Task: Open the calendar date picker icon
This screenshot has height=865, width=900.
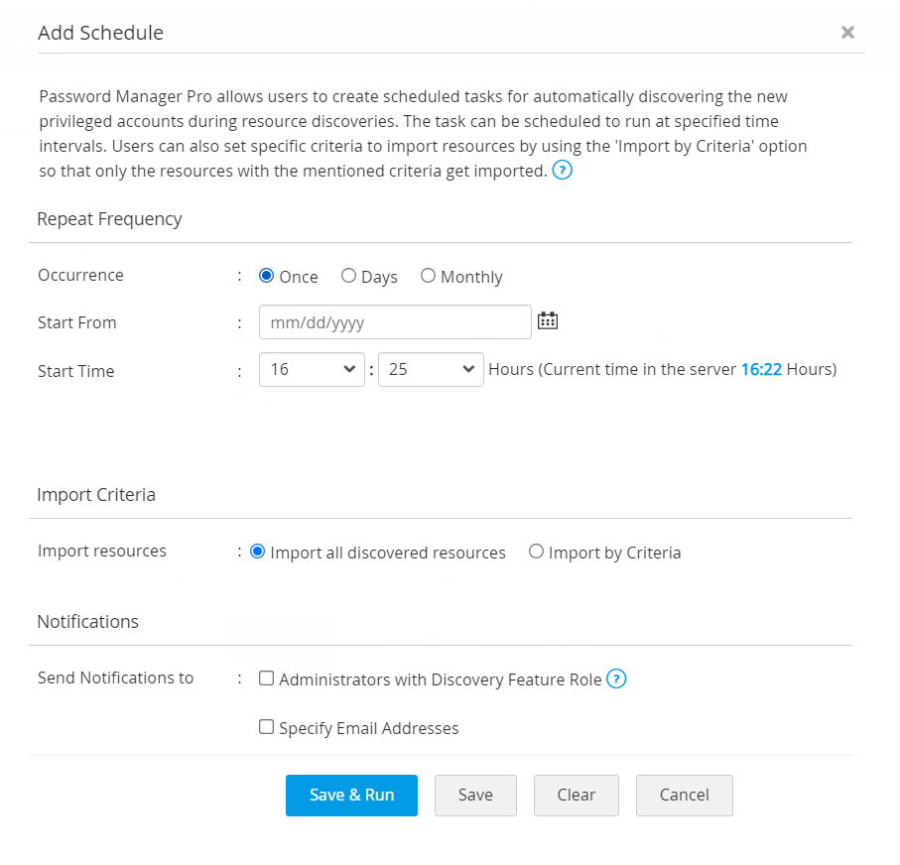Action: point(548,320)
